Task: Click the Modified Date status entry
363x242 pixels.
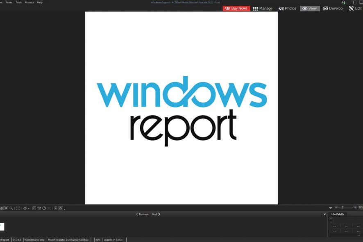Action: click(68, 240)
